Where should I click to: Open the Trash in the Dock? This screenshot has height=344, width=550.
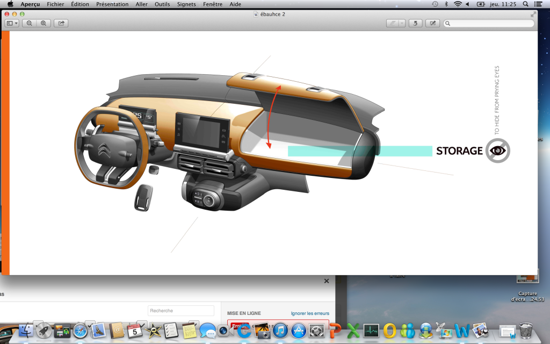(x=526, y=330)
